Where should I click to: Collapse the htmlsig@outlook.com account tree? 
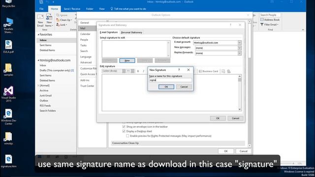pos(38,60)
